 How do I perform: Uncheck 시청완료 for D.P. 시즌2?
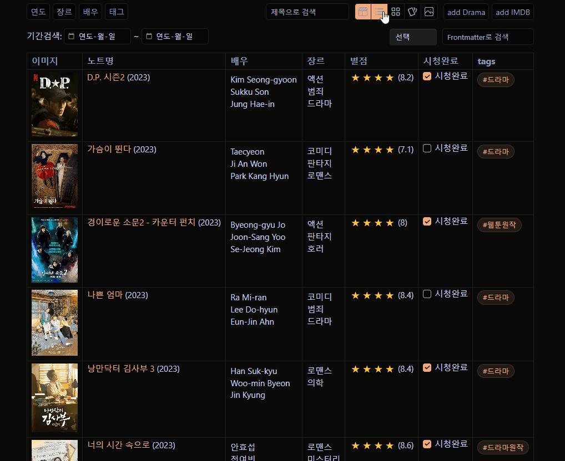tap(427, 76)
